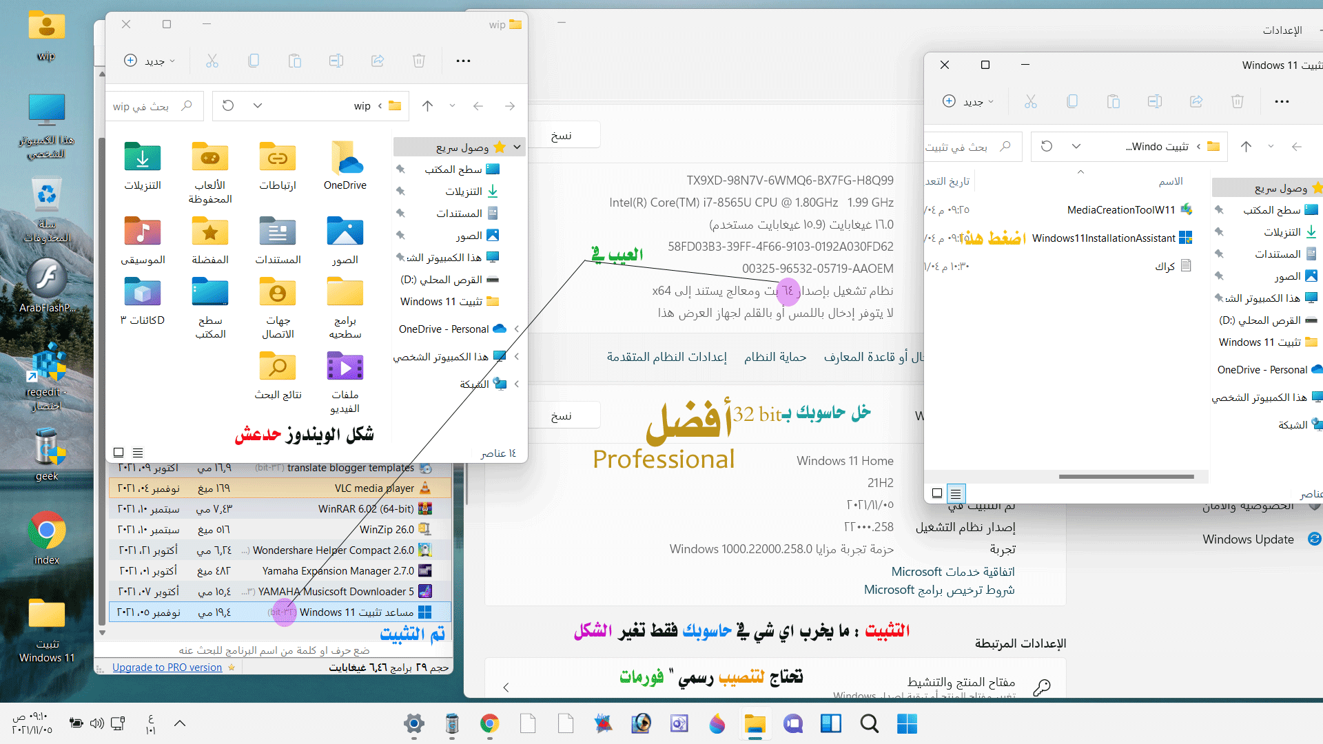The image size is (1323, 744).
Task: Toggle details view in Windows 11 install window
Action: (x=955, y=493)
